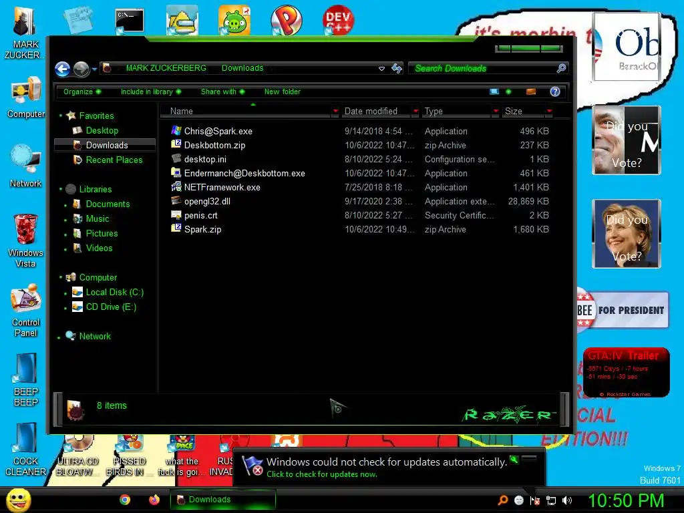Click the Help question mark icon

click(x=555, y=92)
